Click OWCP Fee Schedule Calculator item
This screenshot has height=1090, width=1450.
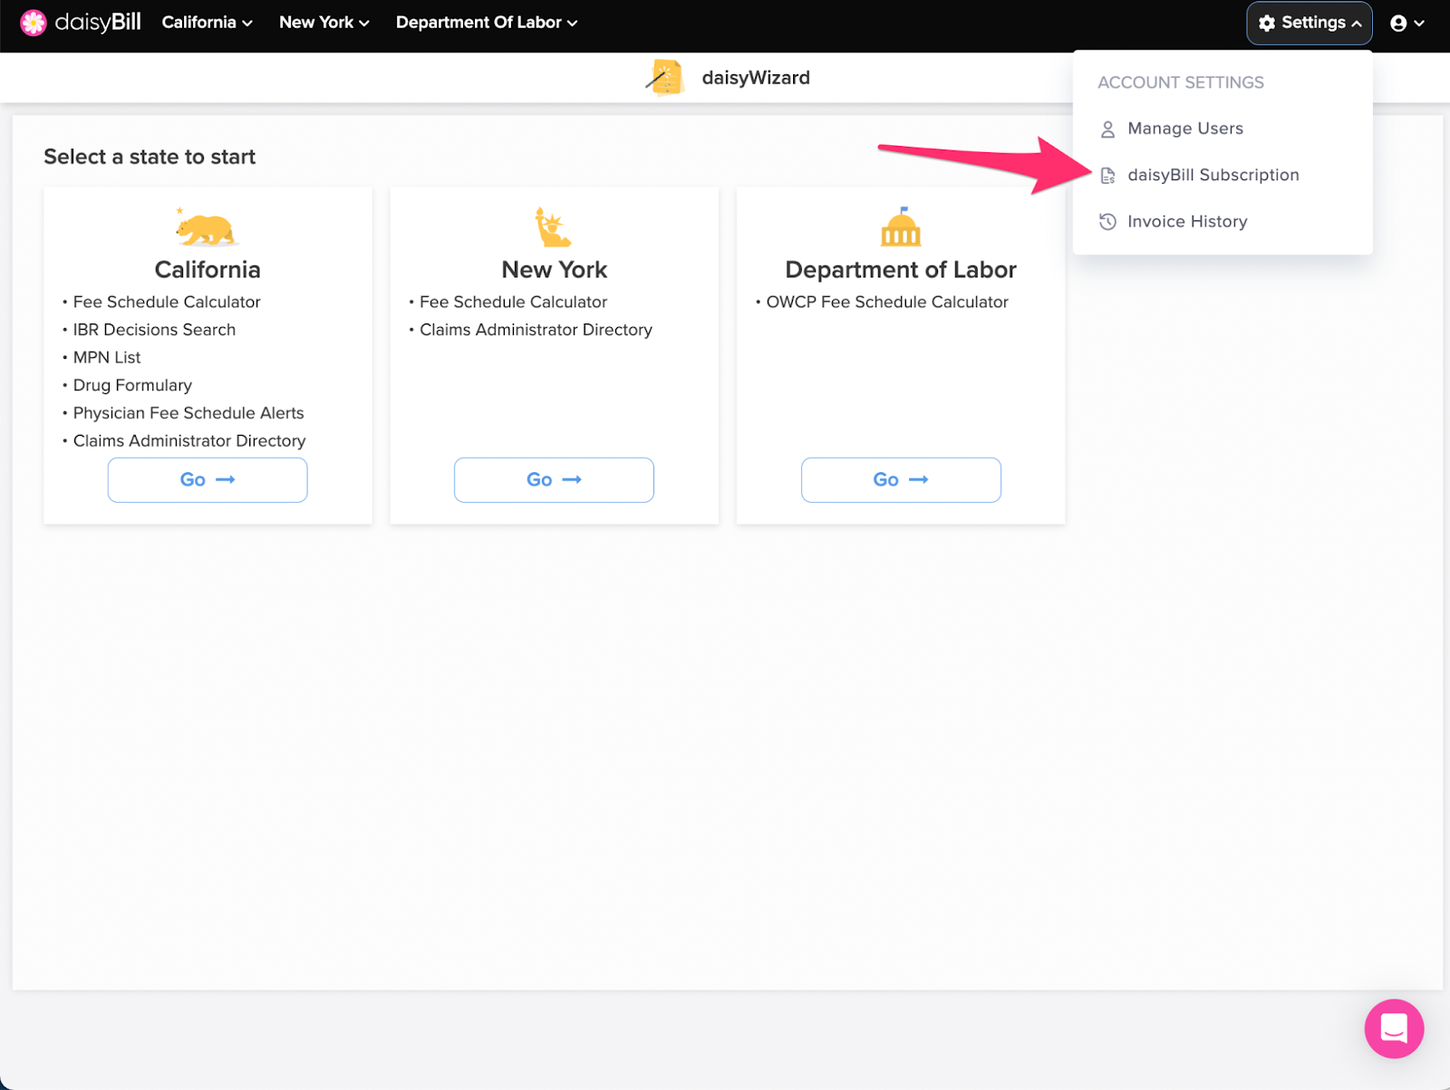tap(887, 302)
